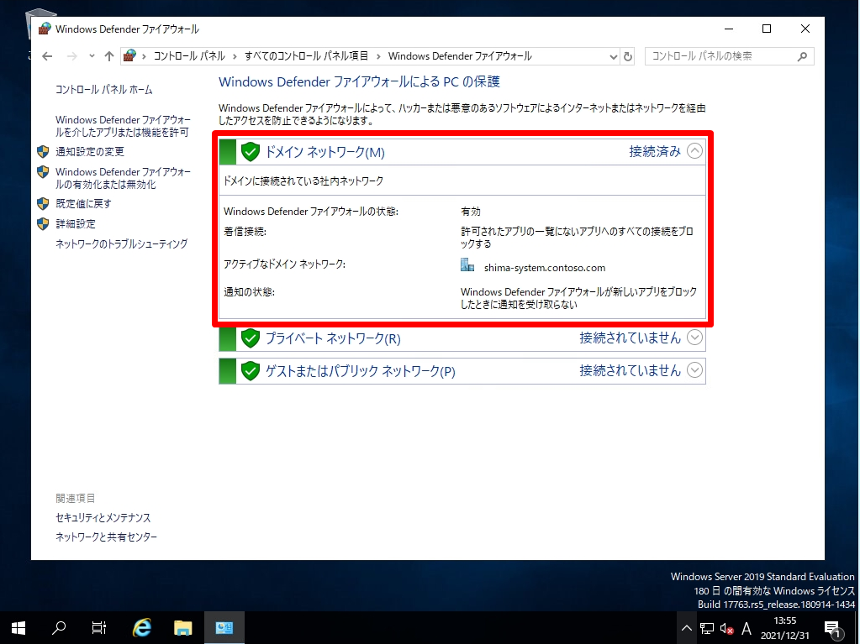
Task: Open セキュリティとメンテナンス link
Action: [x=103, y=517]
